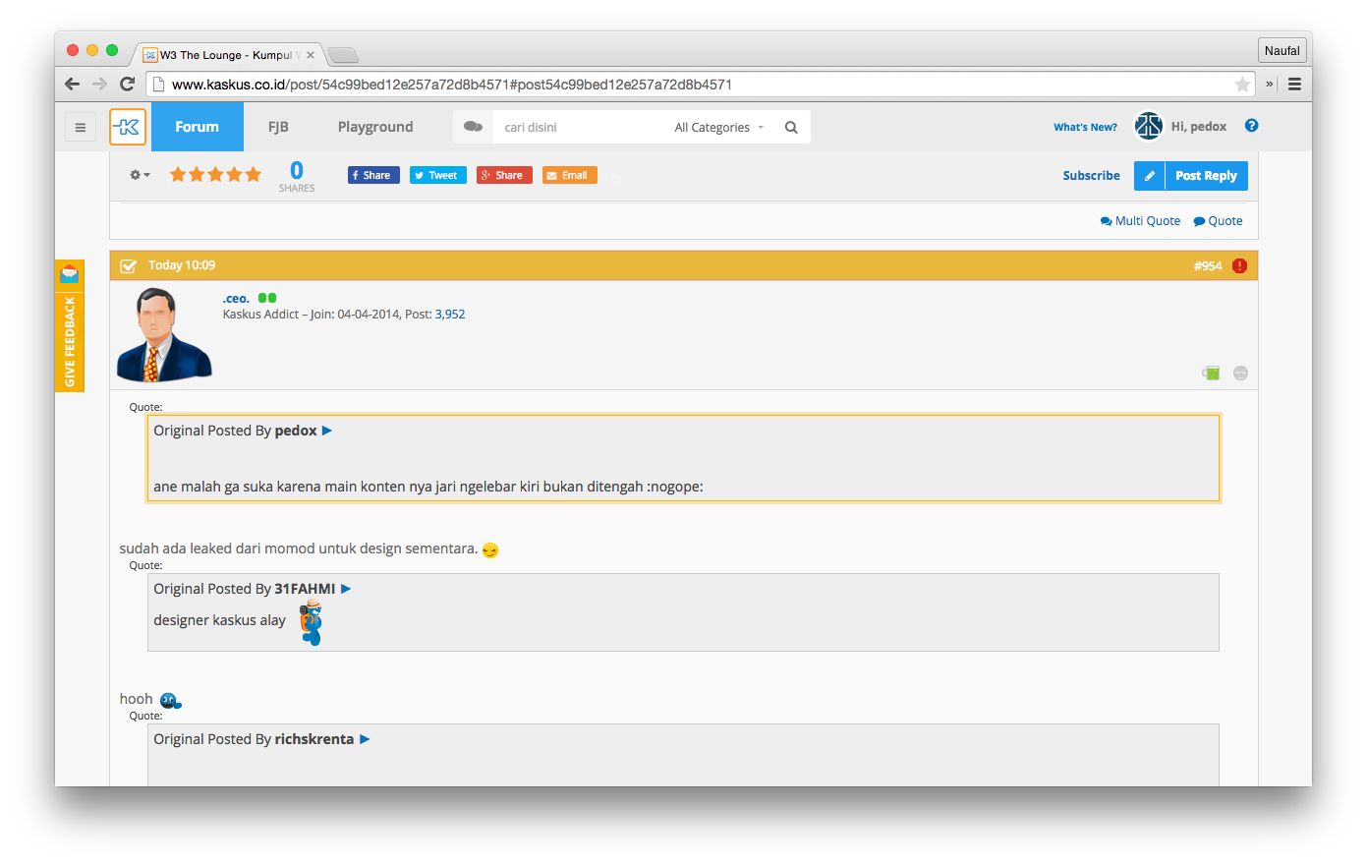1367x865 pixels.
Task: Show hidden extensions chevron
Action: [1270, 85]
